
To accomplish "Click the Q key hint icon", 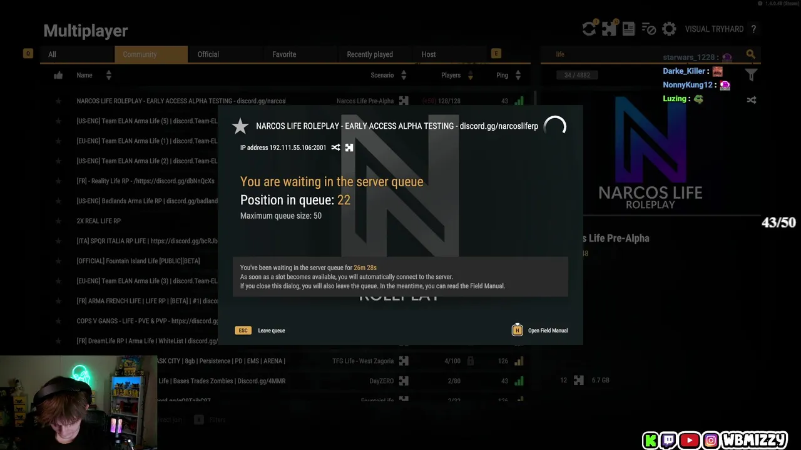I will click(28, 54).
